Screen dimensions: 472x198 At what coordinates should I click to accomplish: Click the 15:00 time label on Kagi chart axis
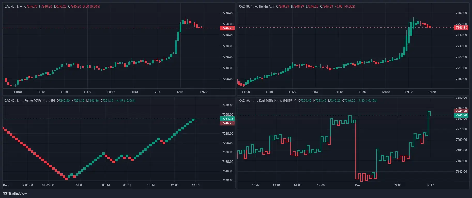coord(321,185)
